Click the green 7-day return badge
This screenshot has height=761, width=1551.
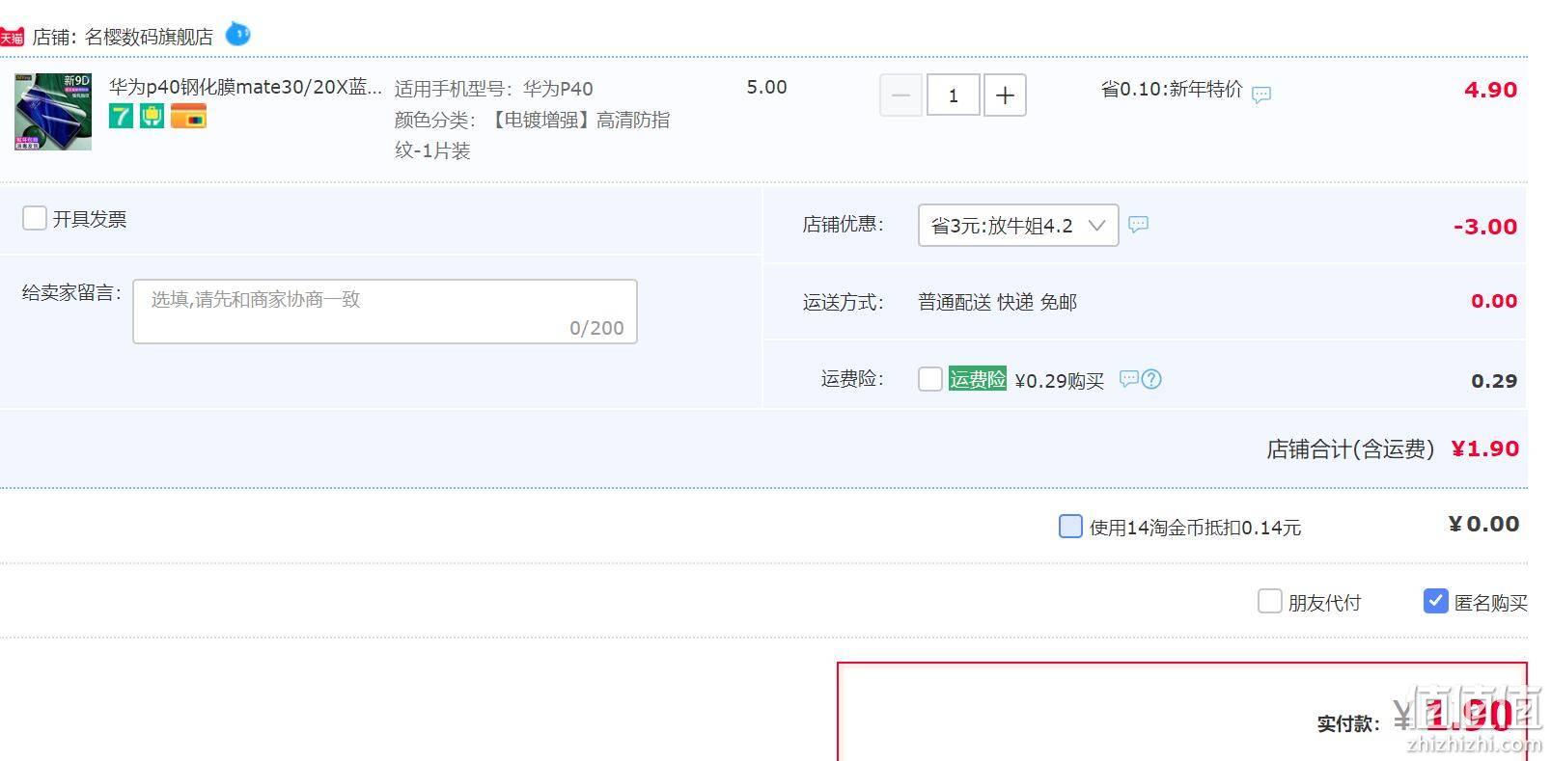[121, 117]
